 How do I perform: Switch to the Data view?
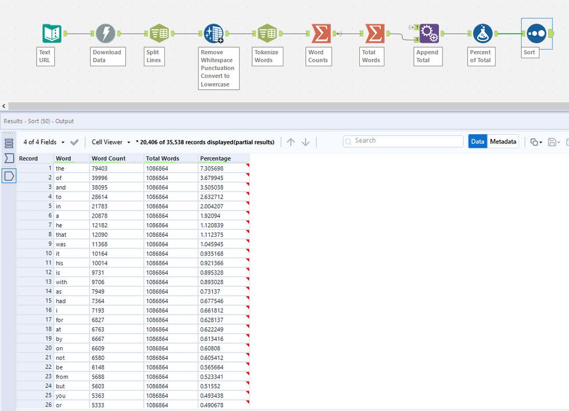coord(477,141)
